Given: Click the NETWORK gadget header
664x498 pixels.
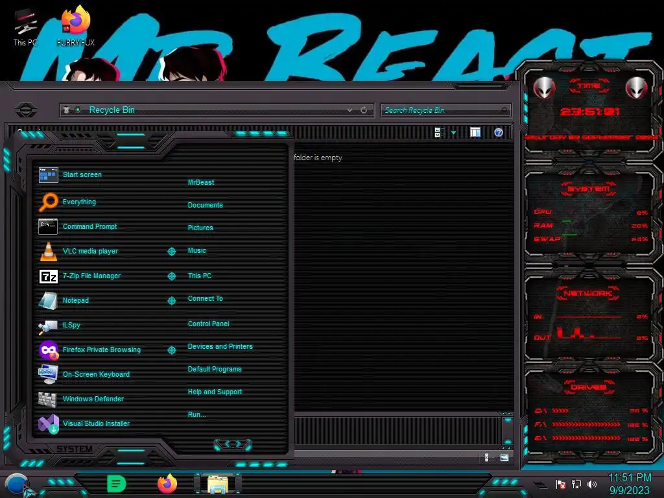Looking at the screenshot, I should [x=587, y=293].
